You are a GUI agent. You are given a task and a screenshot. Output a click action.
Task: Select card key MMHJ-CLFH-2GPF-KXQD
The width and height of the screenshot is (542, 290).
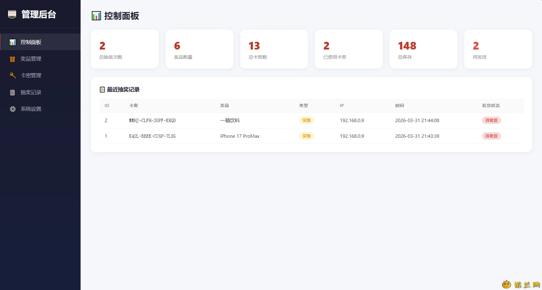click(153, 121)
